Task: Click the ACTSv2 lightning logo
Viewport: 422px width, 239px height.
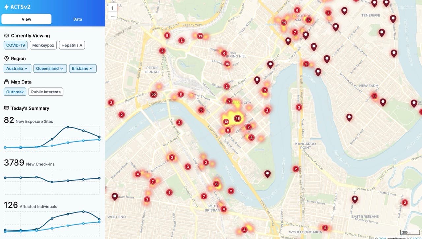Action: pos(6,7)
